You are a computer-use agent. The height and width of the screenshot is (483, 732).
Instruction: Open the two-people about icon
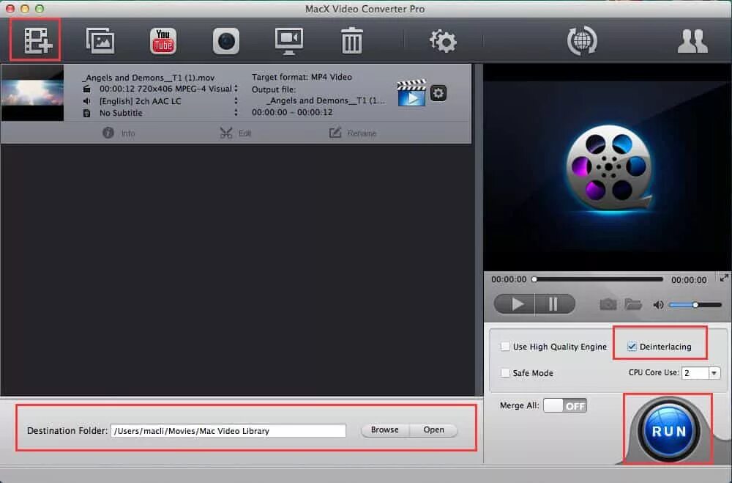[692, 41]
